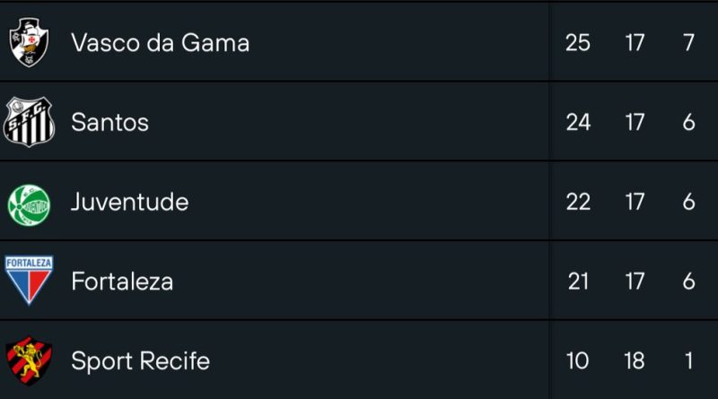This screenshot has width=718, height=399.
Task: Click the Santos club crest
Action: click(30, 122)
